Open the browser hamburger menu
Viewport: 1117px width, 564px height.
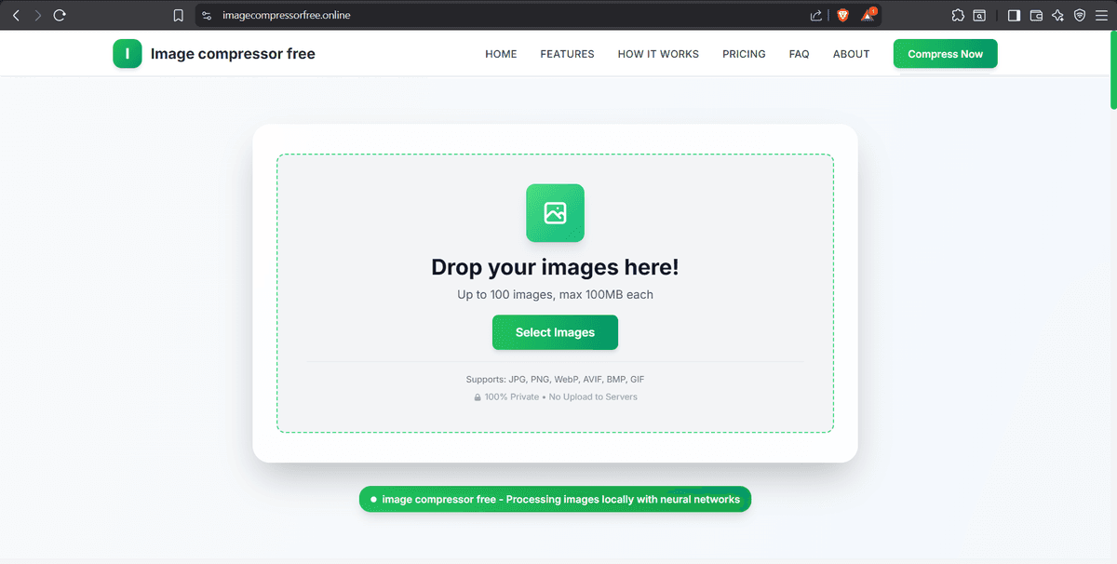(1102, 15)
